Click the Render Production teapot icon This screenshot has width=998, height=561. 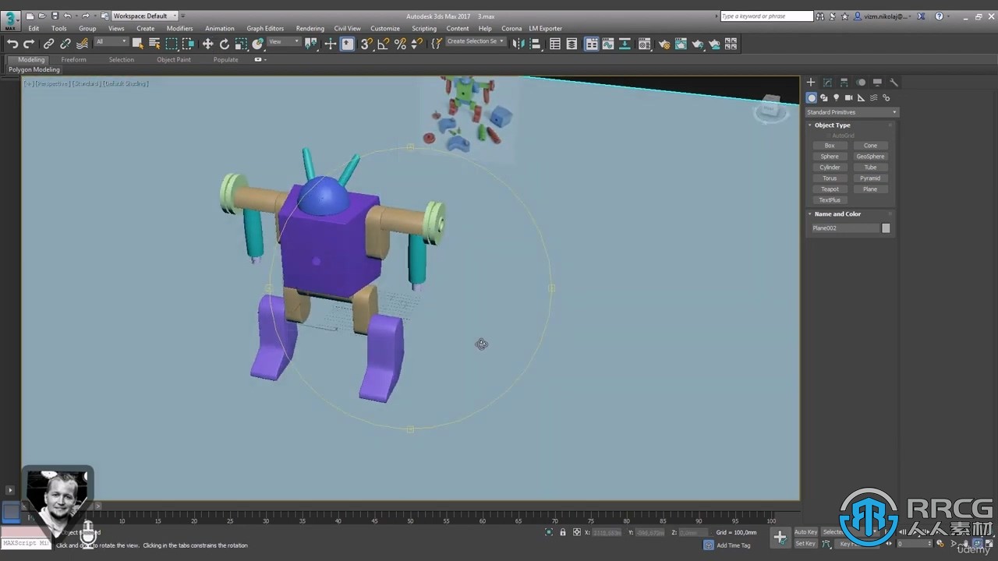pos(698,44)
